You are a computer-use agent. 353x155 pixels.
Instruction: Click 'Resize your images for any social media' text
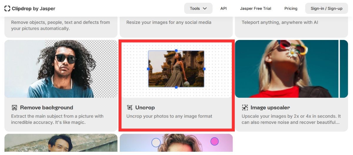169,22
